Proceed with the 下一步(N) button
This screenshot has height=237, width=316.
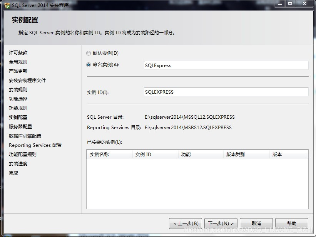[221, 224]
